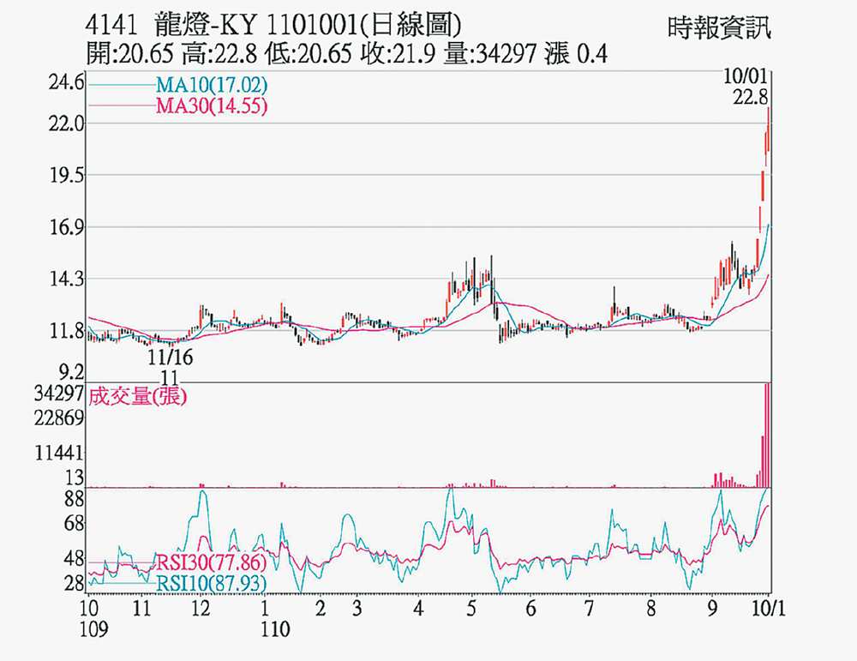The width and height of the screenshot is (857, 661).
Task: Select year 109 on the time axis
Action: pos(93,630)
